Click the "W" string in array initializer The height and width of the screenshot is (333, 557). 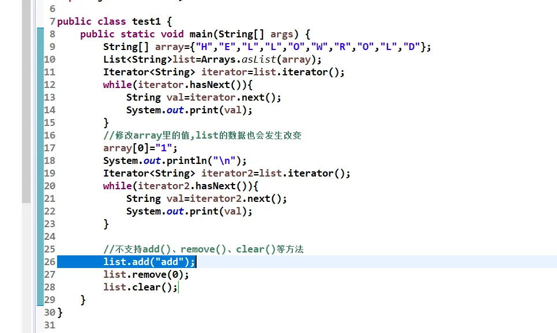click(x=319, y=47)
